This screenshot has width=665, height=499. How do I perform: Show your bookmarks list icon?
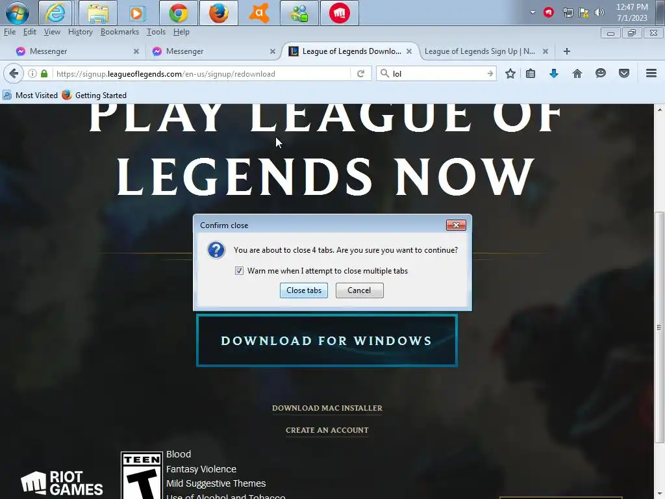point(530,73)
